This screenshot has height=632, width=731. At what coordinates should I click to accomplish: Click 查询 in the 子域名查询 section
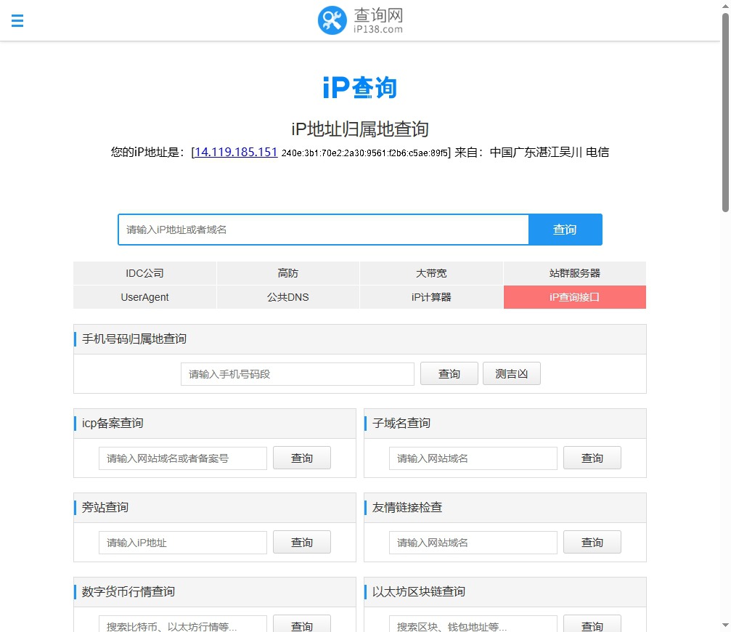592,458
